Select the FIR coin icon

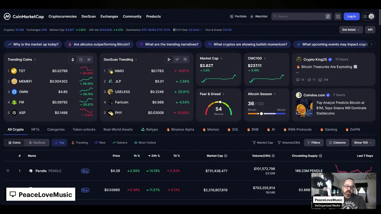pos(14,102)
